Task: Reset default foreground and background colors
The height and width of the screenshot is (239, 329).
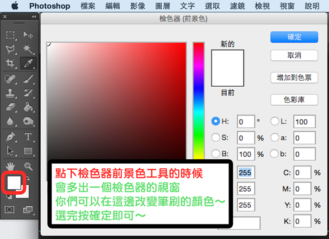Action: coord(9,196)
